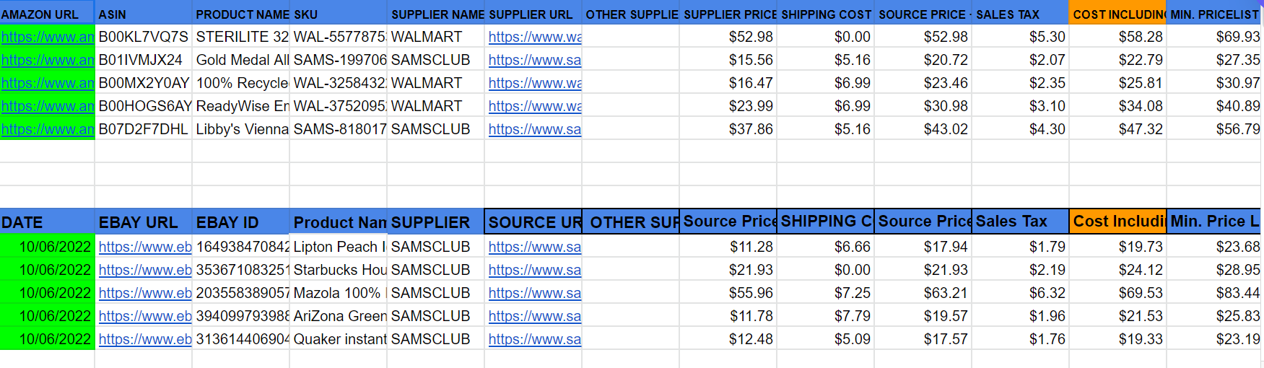Image resolution: width=1264 pixels, height=368 pixels.
Task: Click the DATE column header cell
Action: (47, 222)
